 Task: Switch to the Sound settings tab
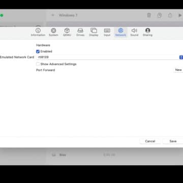tap(134, 32)
